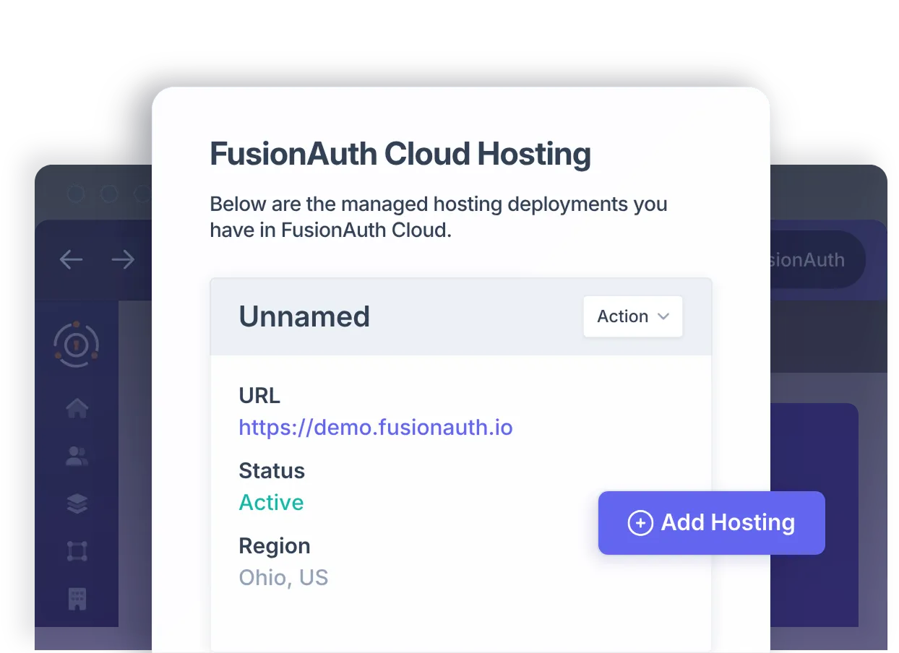The image size is (899, 653).
Task: Select the Users icon in the sidebar
Action: pos(77,456)
